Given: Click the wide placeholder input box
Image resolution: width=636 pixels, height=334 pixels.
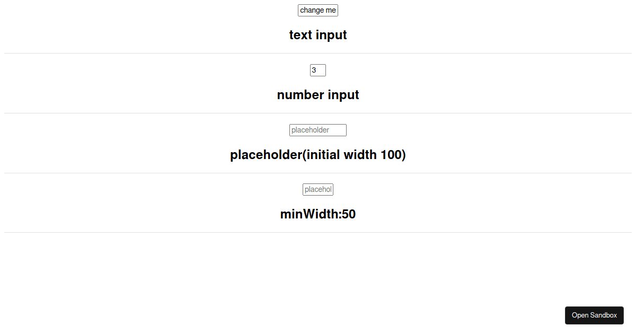Looking at the screenshot, I should pyautogui.click(x=318, y=130).
